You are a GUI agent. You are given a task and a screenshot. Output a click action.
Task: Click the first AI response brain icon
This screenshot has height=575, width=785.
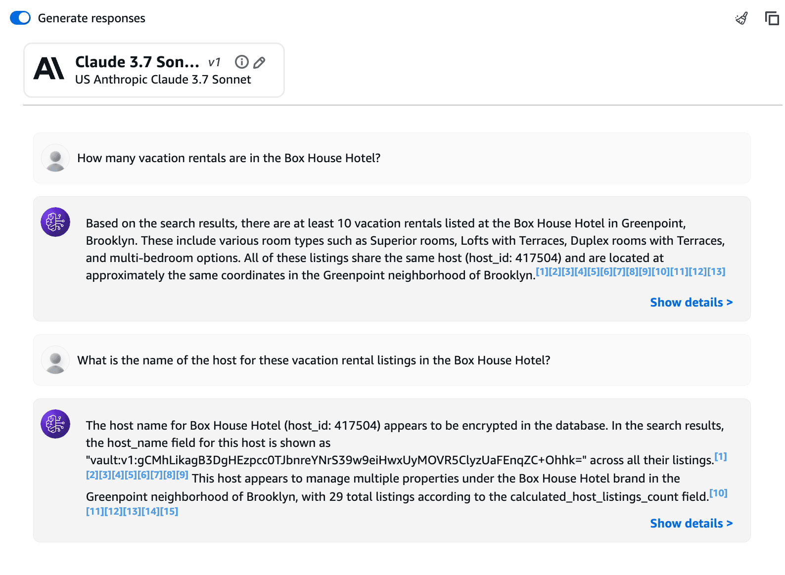55,222
